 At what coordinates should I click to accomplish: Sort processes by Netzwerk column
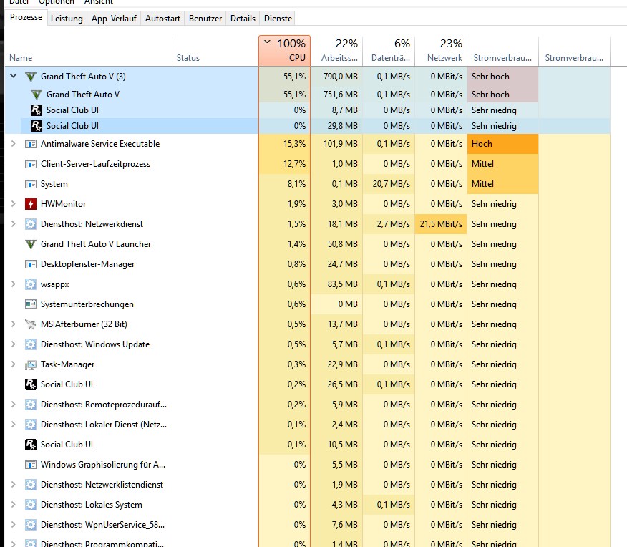click(441, 50)
